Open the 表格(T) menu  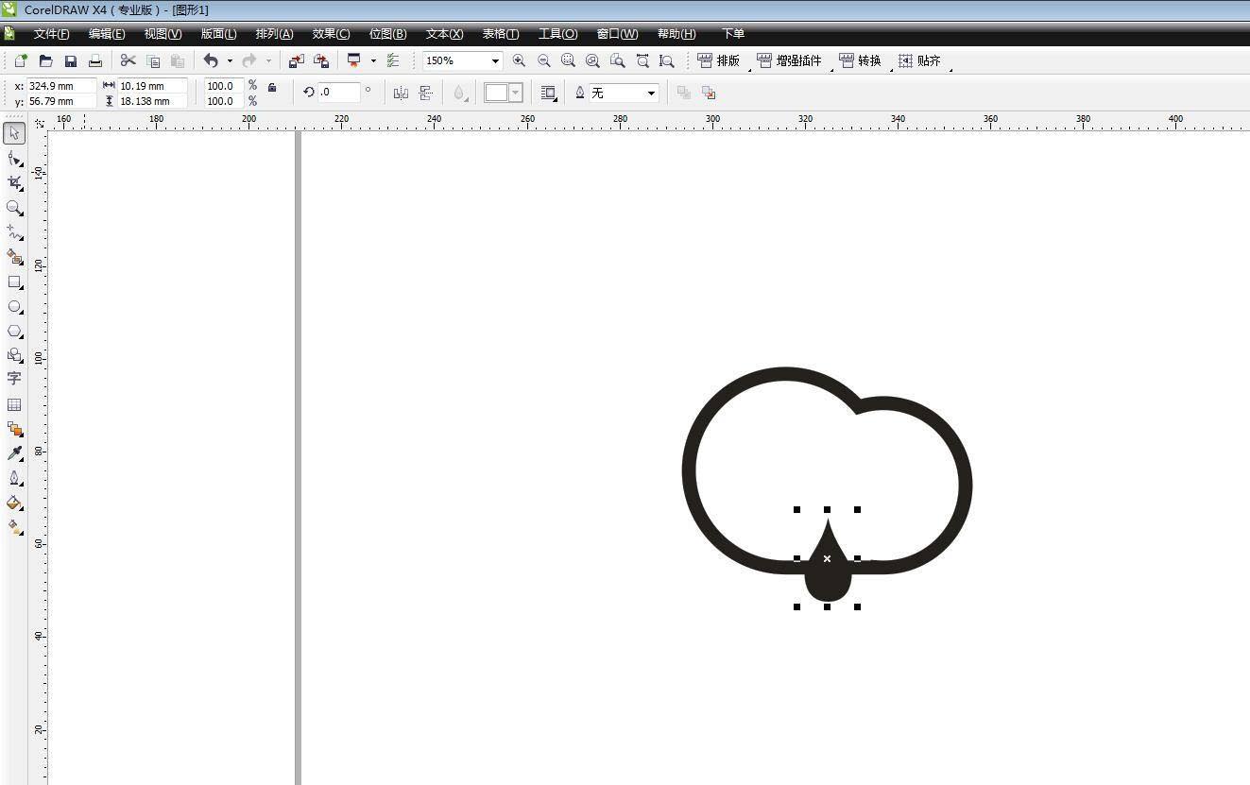coord(501,34)
